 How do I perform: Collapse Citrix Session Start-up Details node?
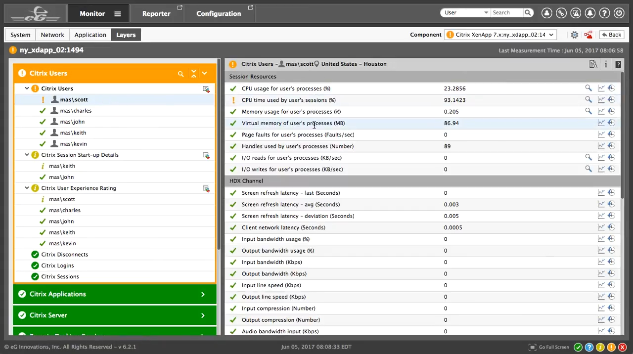(x=27, y=155)
